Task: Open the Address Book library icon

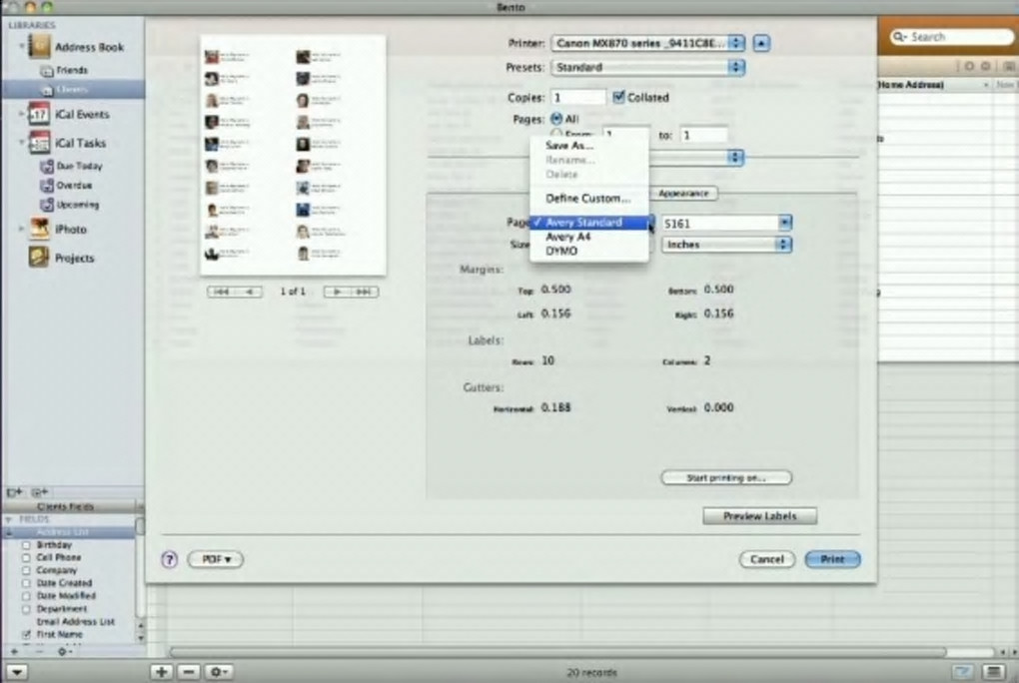Action: (x=39, y=47)
